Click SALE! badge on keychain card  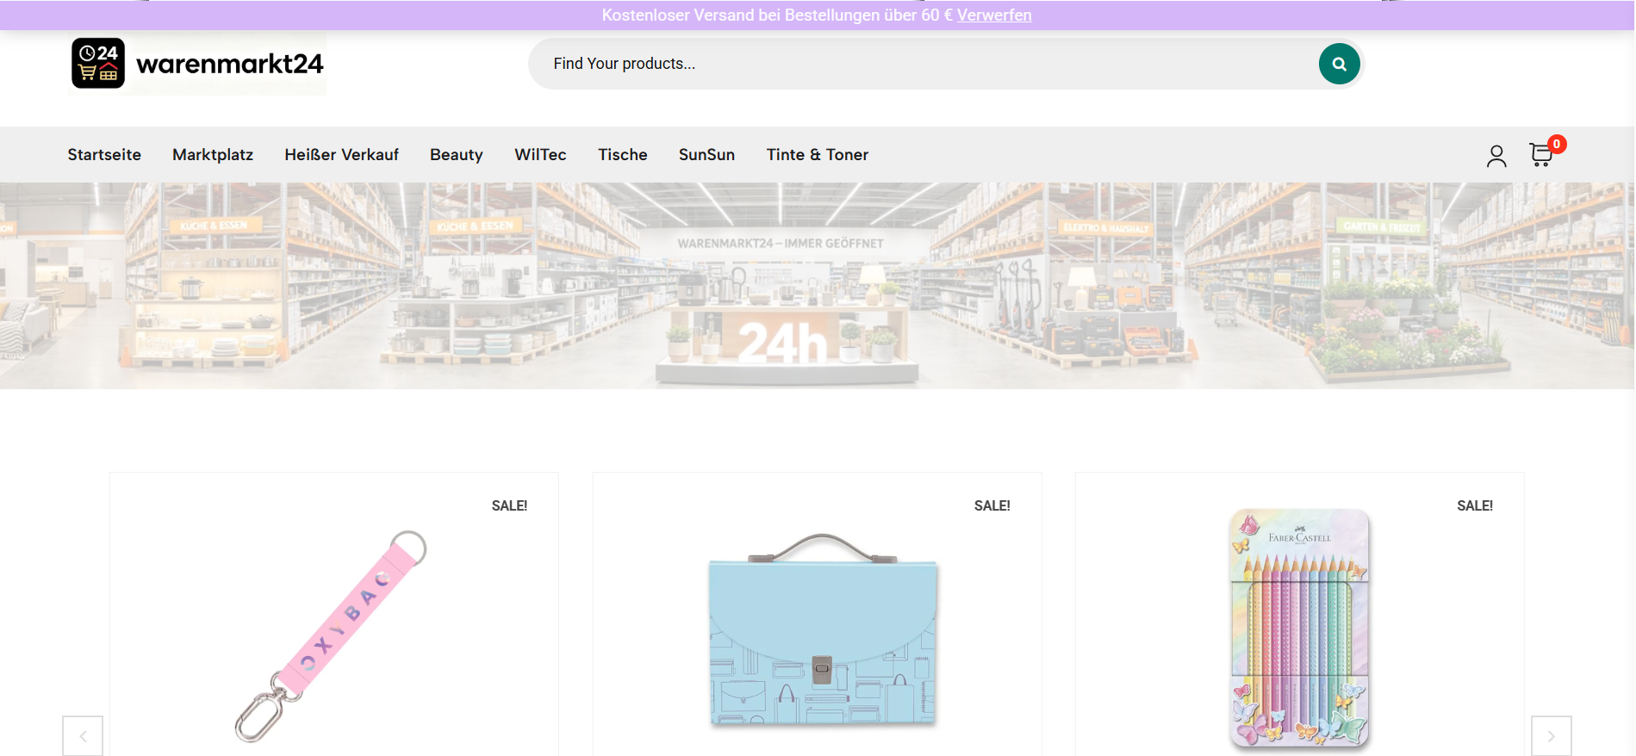pos(509,506)
